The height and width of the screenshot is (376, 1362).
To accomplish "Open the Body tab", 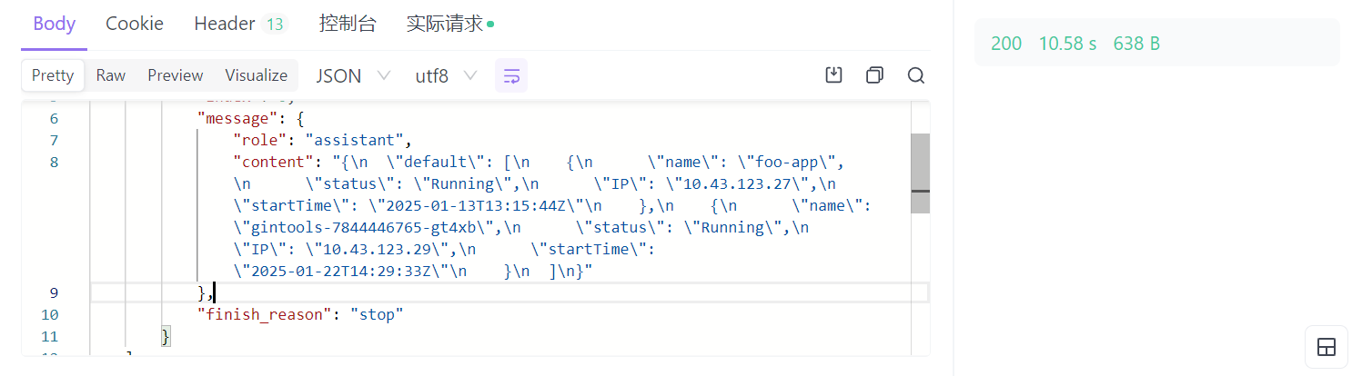I will click(54, 25).
